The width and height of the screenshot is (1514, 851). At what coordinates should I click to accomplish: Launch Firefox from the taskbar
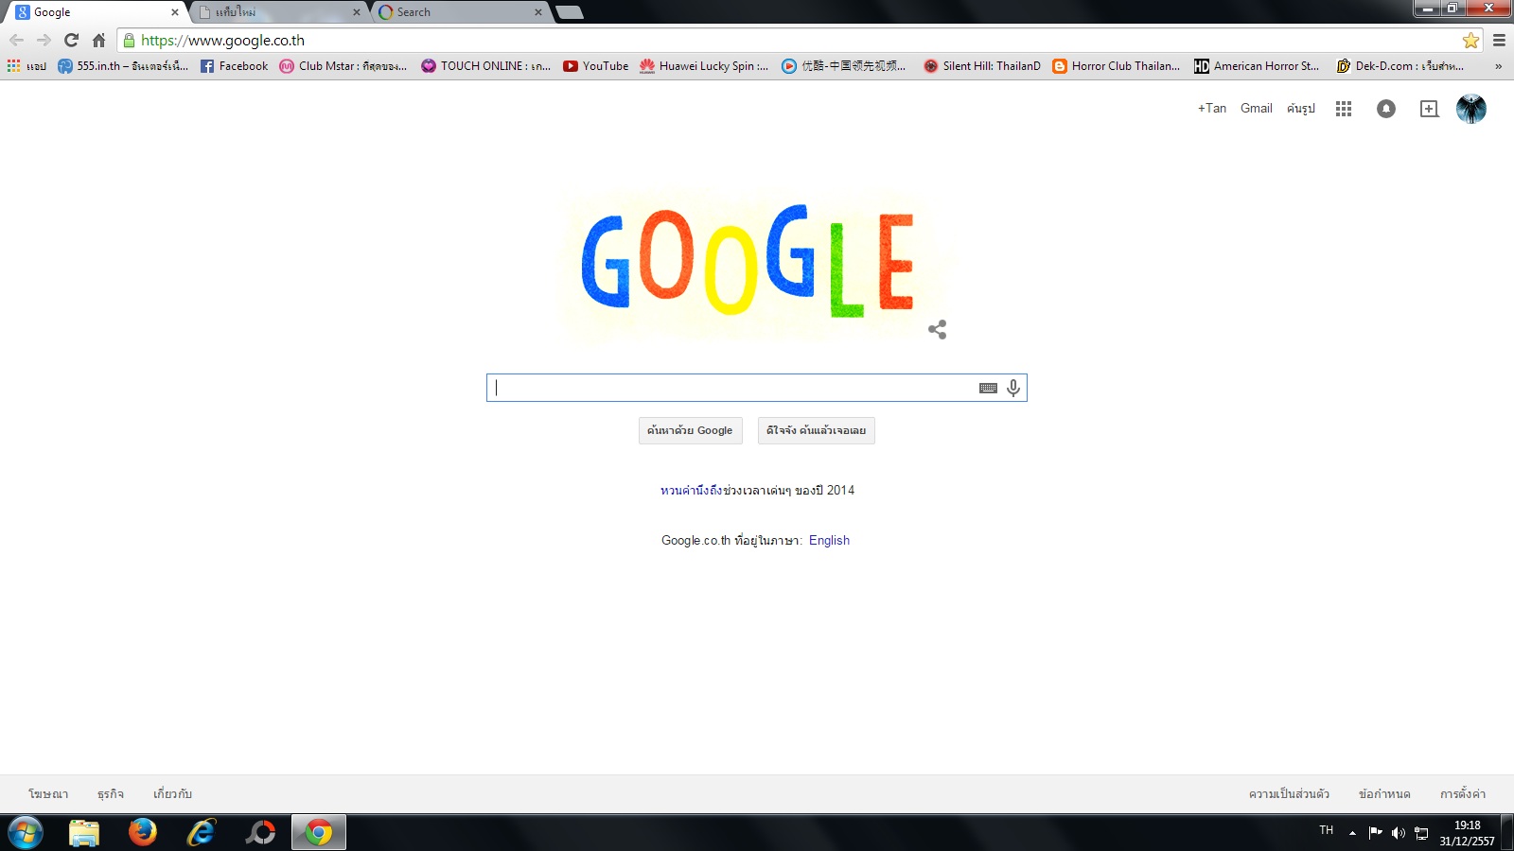click(x=143, y=833)
